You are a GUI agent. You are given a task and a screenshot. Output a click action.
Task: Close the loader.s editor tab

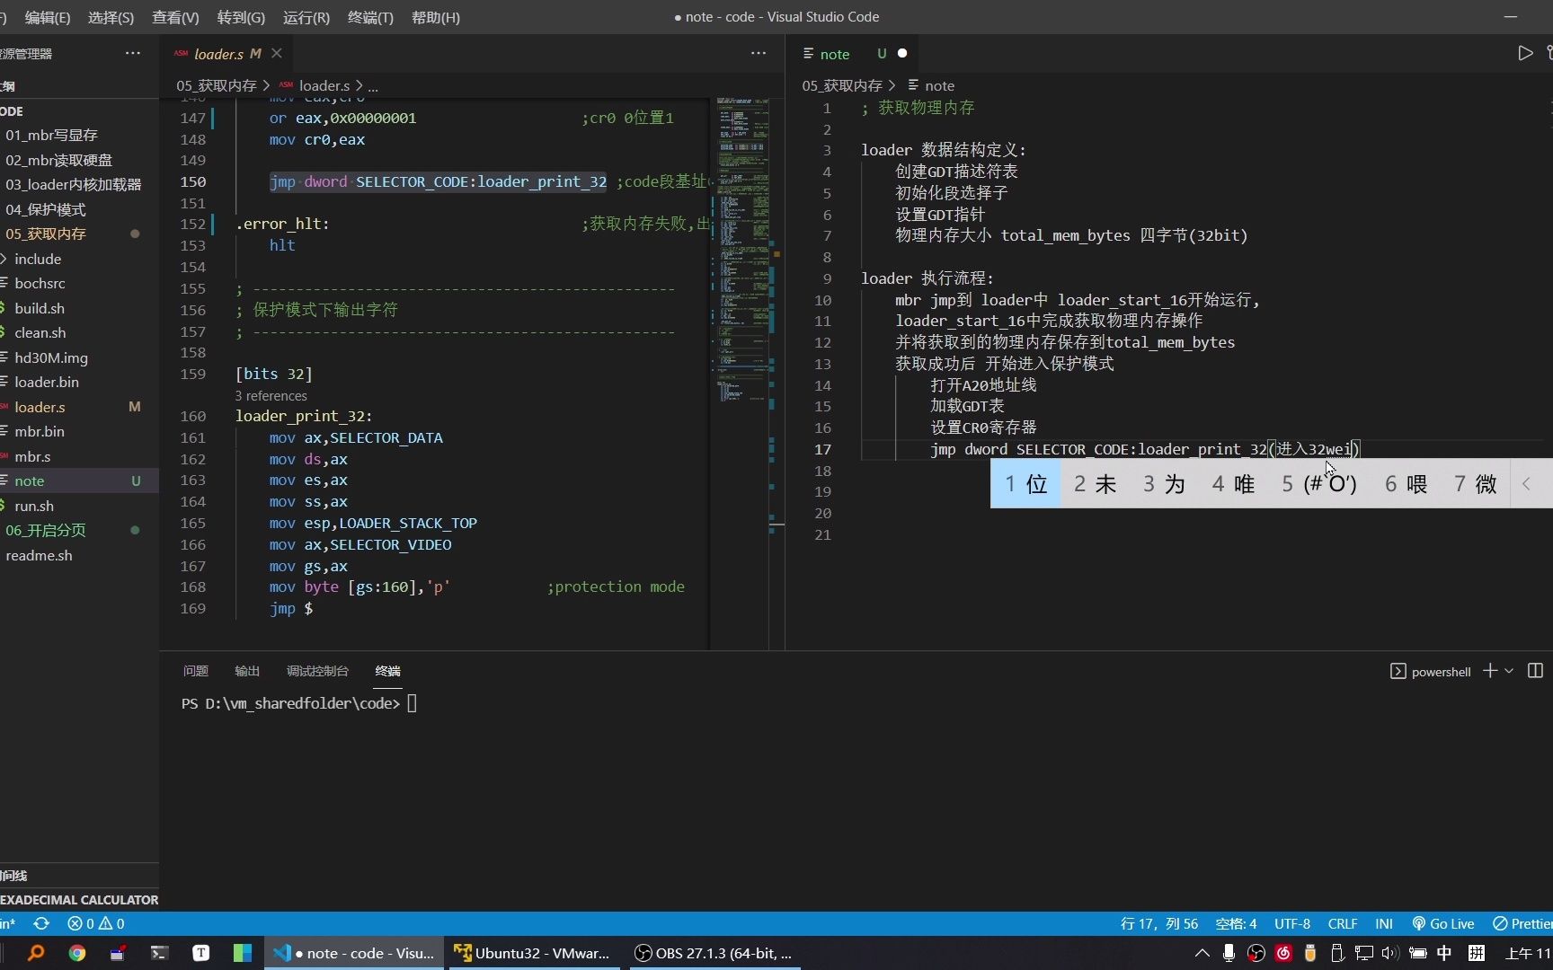pyautogui.click(x=277, y=54)
